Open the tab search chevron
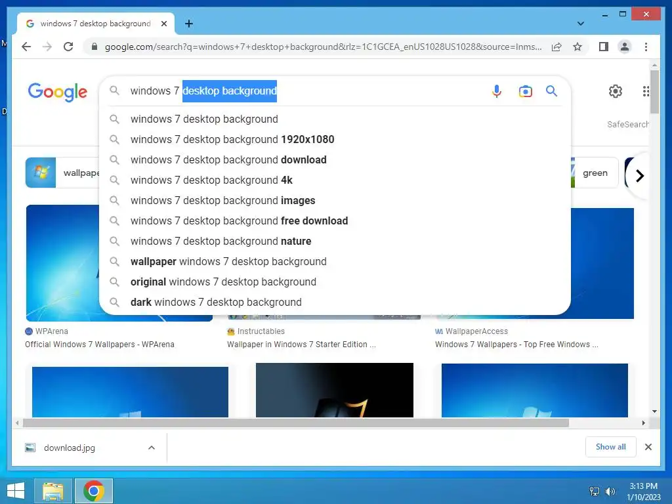Screen dimensions: 672x504 [x=581, y=24]
